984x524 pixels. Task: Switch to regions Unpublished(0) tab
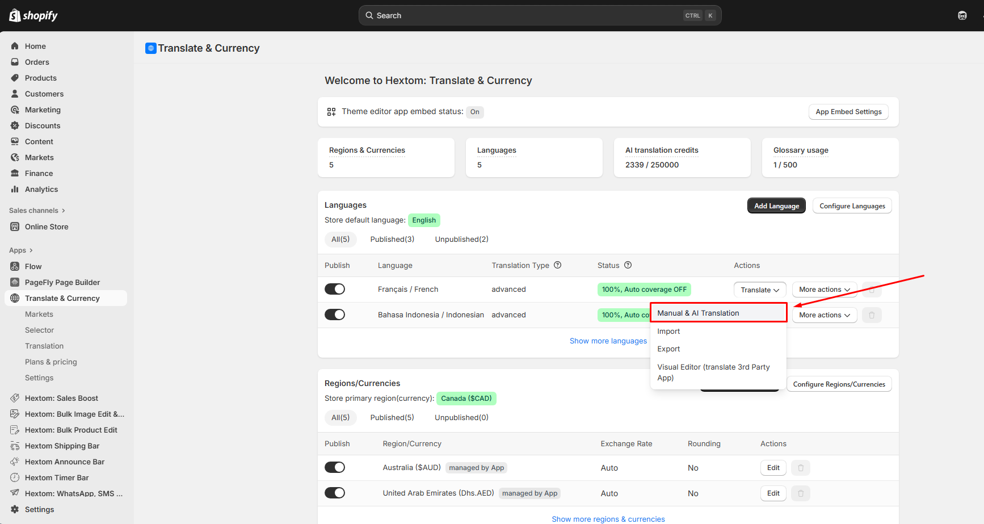[x=461, y=418]
